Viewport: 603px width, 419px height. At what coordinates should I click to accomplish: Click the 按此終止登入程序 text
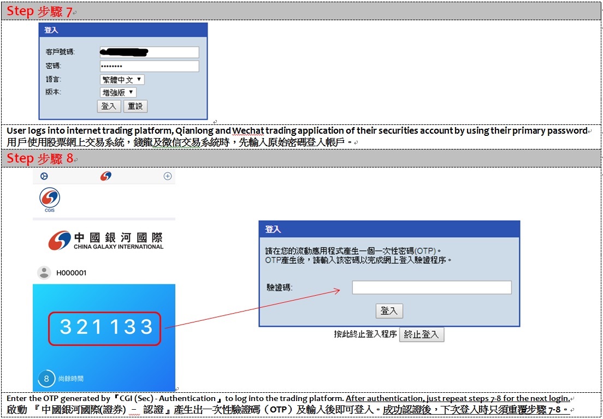(x=365, y=334)
